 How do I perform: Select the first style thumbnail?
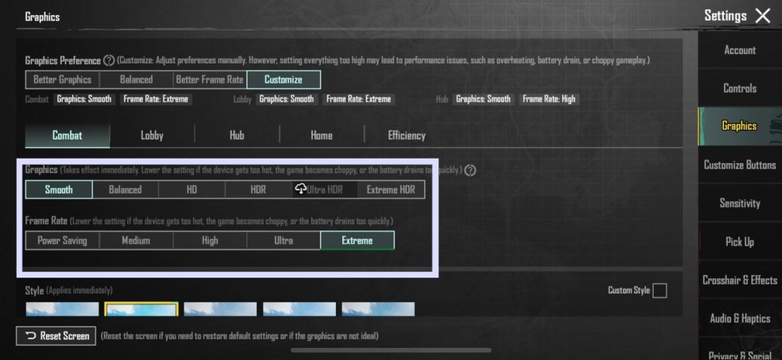[63, 309]
